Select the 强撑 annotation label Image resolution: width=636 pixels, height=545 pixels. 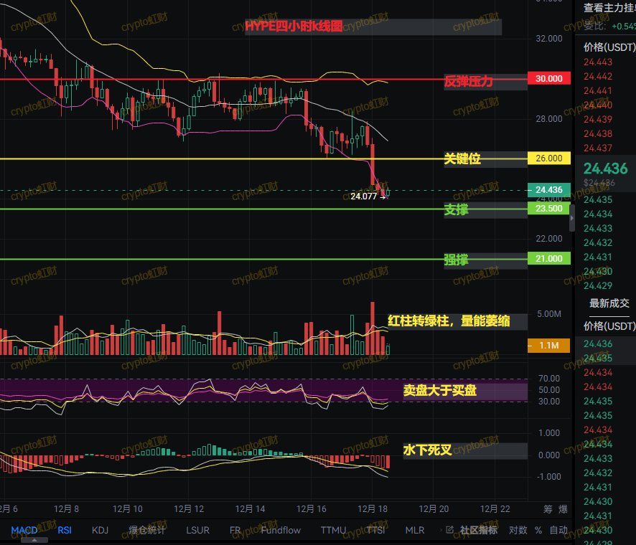[457, 260]
